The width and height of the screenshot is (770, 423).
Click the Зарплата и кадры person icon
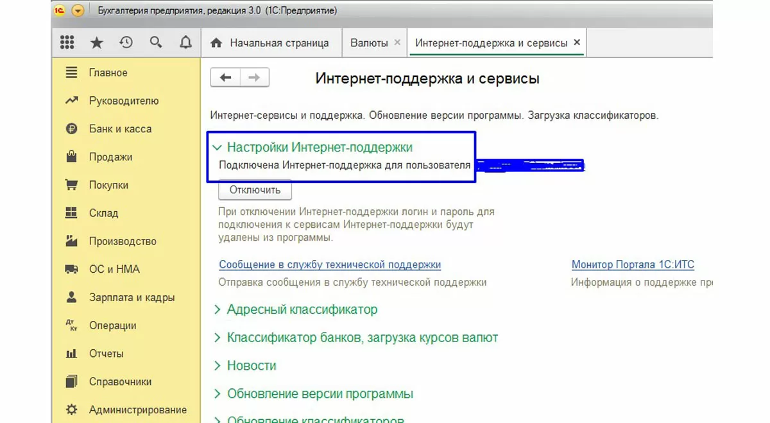pos(71,297)
